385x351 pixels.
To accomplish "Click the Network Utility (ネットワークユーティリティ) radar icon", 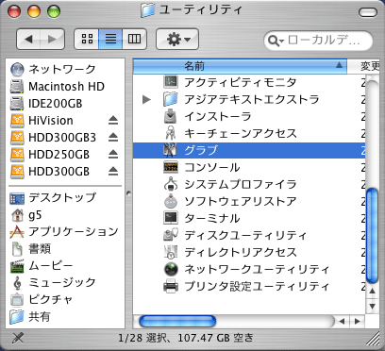I will click(x=171, y=269).
